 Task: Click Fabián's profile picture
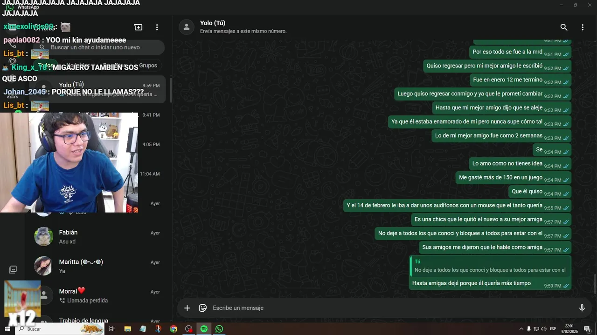[x=43, y=236]
